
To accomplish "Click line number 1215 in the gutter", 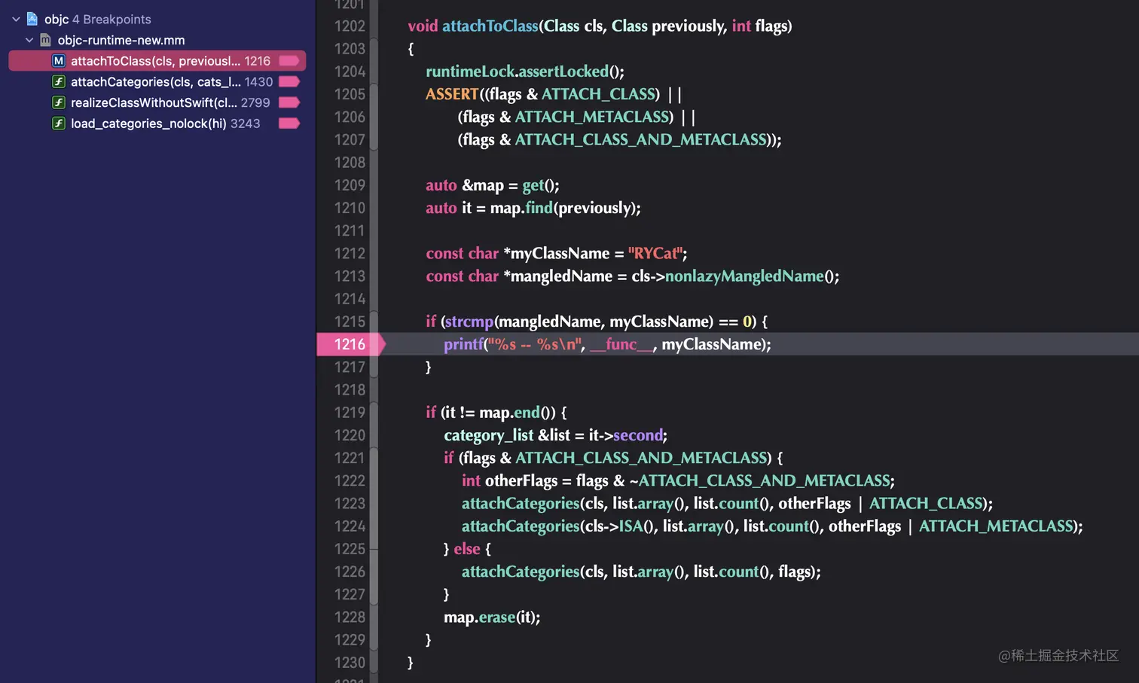I will pos(350,322).
